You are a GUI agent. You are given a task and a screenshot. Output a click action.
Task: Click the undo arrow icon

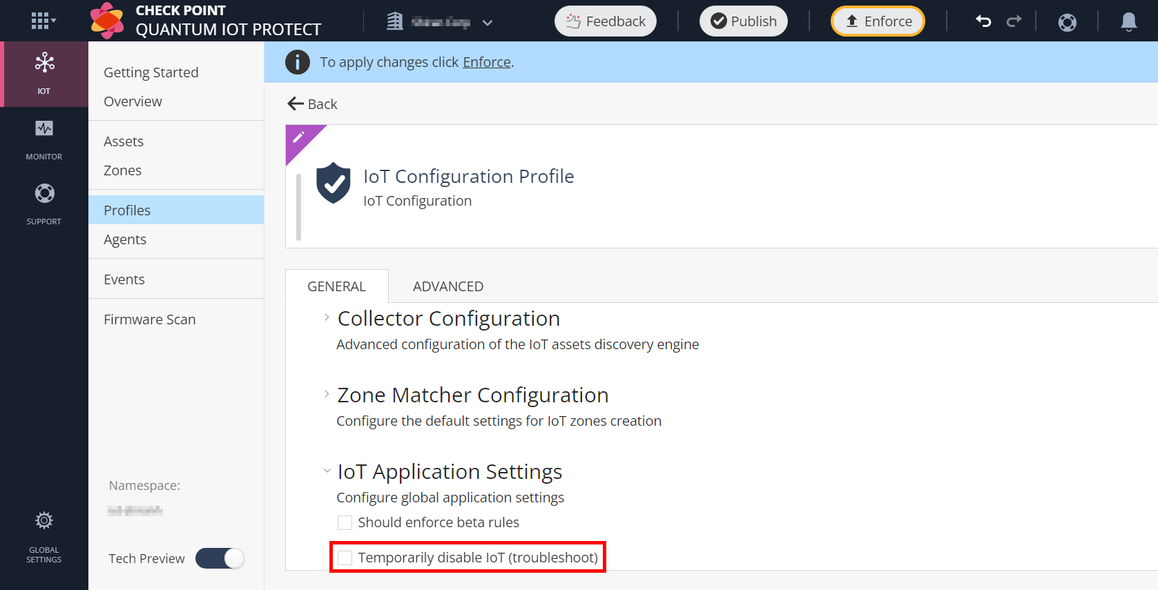(x=983, y=21)
